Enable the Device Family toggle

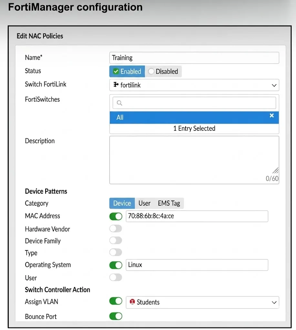(x=116, y=240)
